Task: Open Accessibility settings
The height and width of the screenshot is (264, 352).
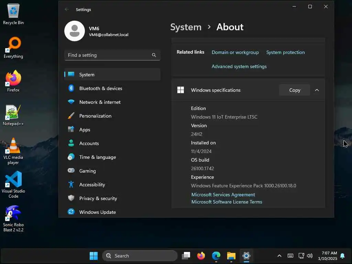Action: 112,185
